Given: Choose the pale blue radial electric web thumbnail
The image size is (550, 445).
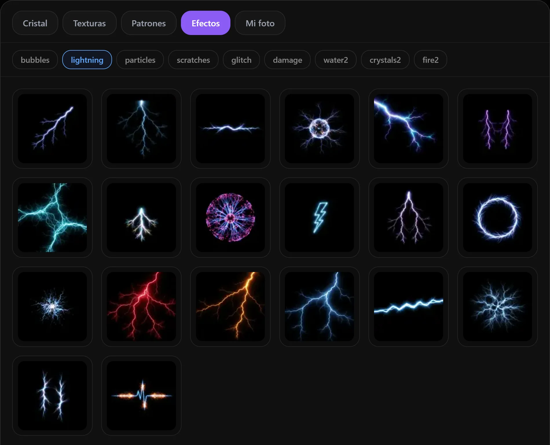Looking at the screenshot, I should point(498,307).
